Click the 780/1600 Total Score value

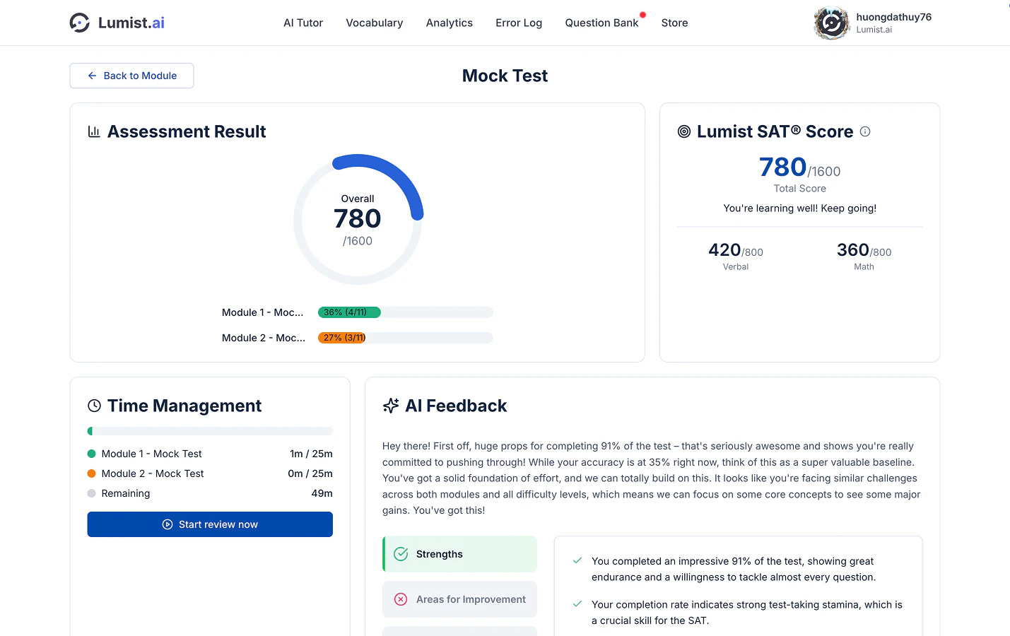click(x=800, y=167)
